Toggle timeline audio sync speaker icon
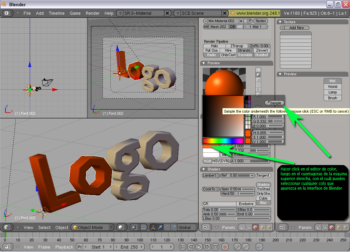Screen dimensions: 350x252 (x=259, y=247)
